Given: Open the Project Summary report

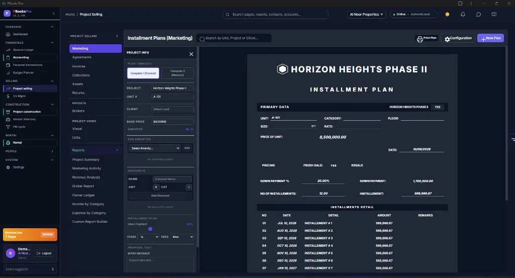Looking at the screenshot, I should pos(95,159).
